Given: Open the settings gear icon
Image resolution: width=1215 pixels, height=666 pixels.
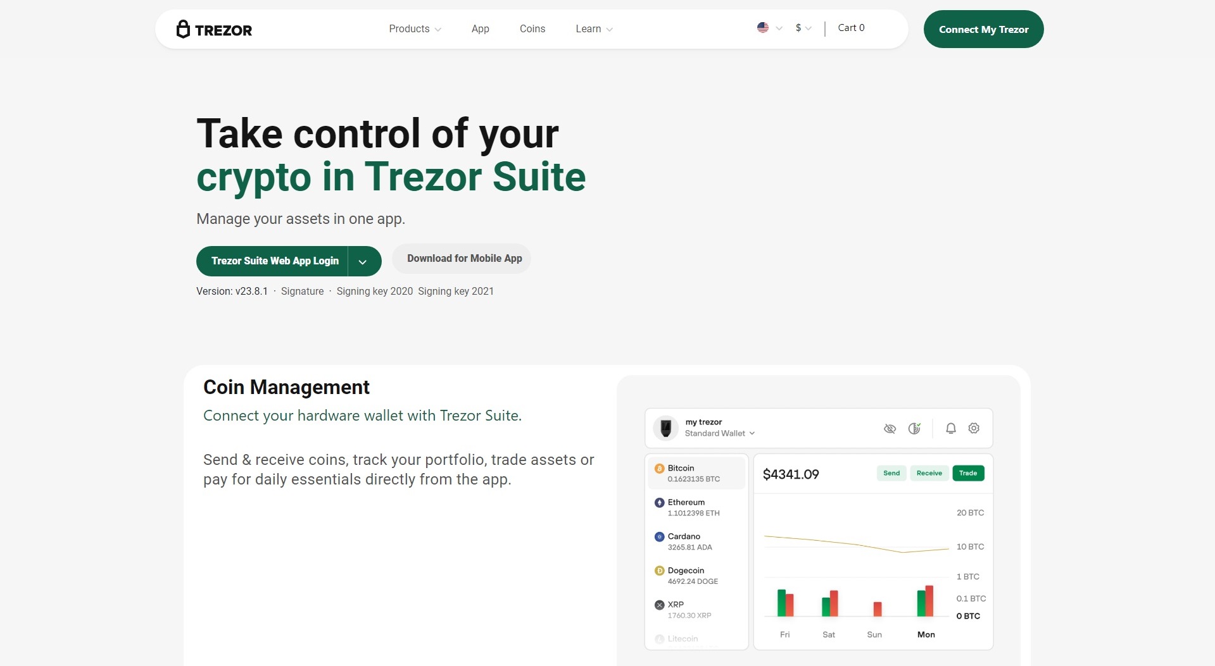Looking at the screenshot, I should click(x=974, y=428).
